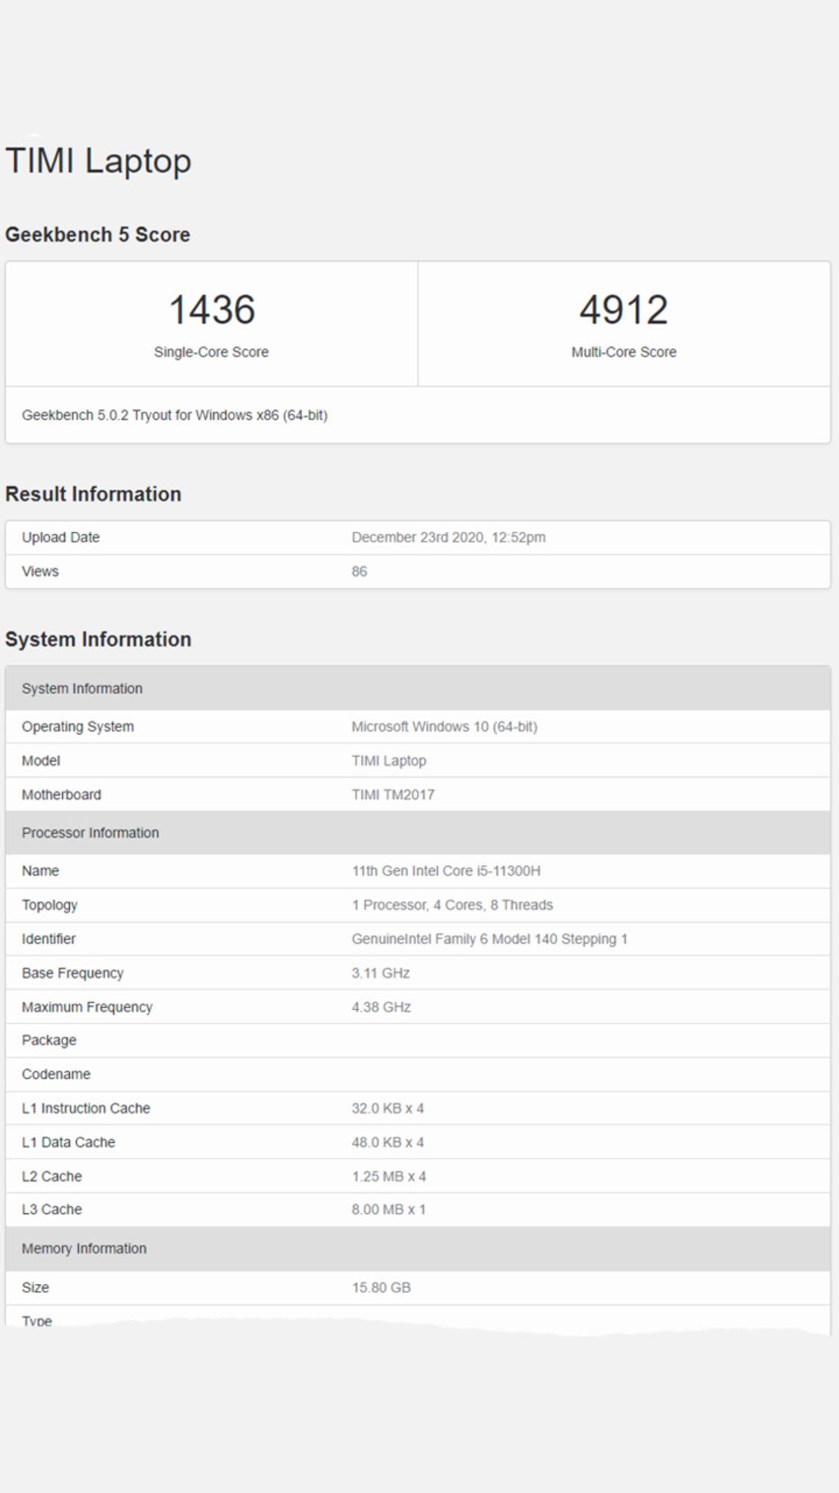Click the Single-Core Score label
The width and height of the screenshot is (839, 1493).
(211, 352)
